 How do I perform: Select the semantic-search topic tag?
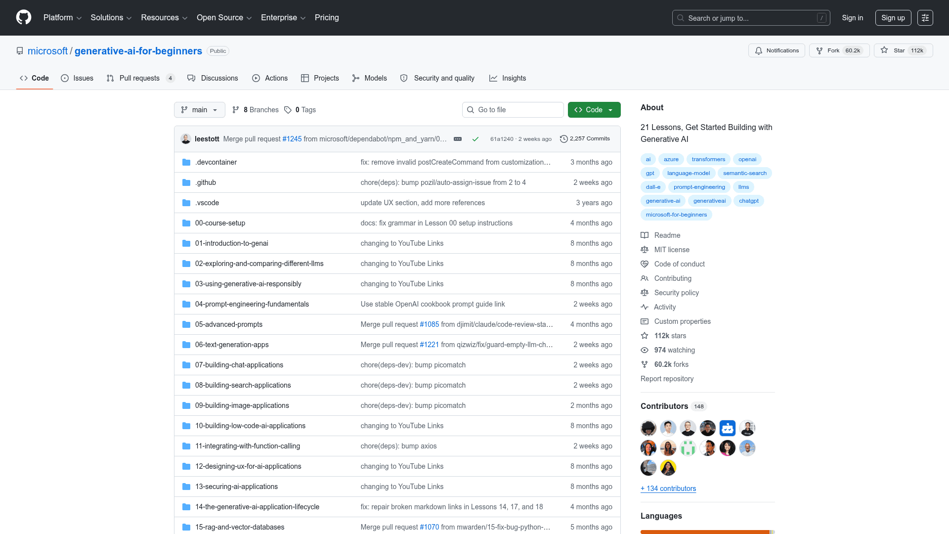pyautogui.click(x=745, y=173)
